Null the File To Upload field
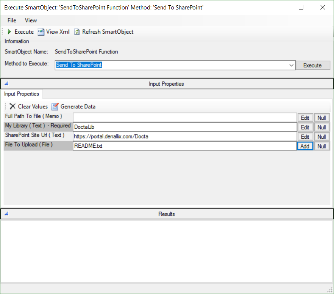Image resolution: width=334 pixels, height=294 pixels. 322,146
